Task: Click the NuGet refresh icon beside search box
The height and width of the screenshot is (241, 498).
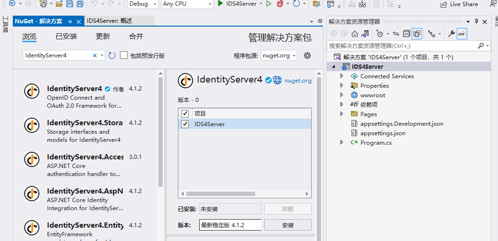Action: click(112, 56)
